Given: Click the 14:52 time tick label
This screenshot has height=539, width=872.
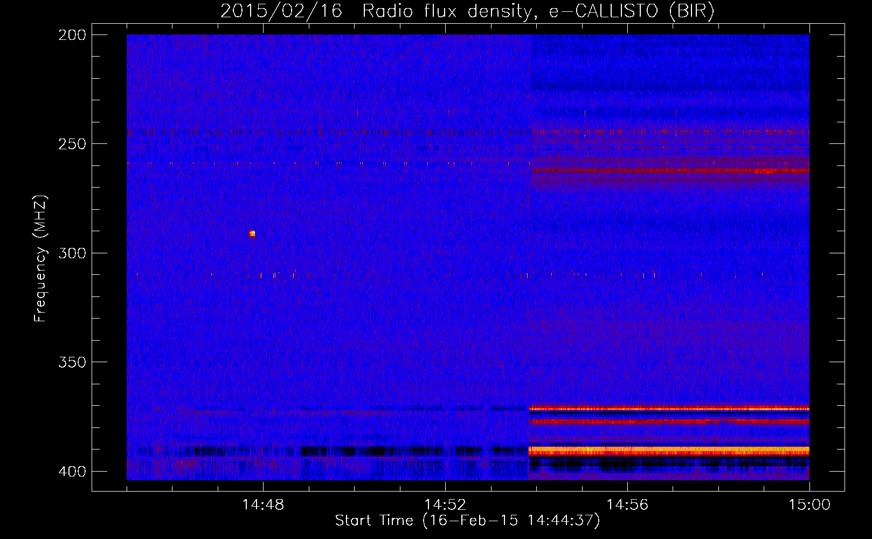Looking at the screenshot, I should click(445, 505).
